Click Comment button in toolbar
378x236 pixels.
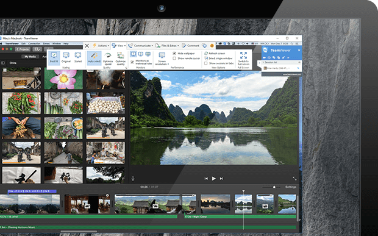pos(191,46)
